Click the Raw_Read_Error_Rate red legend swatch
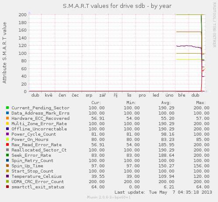Image resolution: width=218 pixels, height=202 pixels. tap(7, 144)
